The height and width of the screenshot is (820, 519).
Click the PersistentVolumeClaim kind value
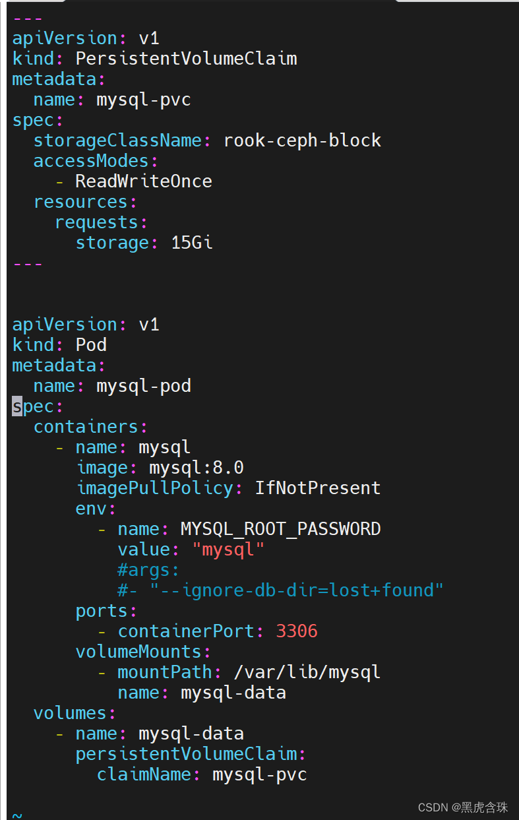coord(186,59)
